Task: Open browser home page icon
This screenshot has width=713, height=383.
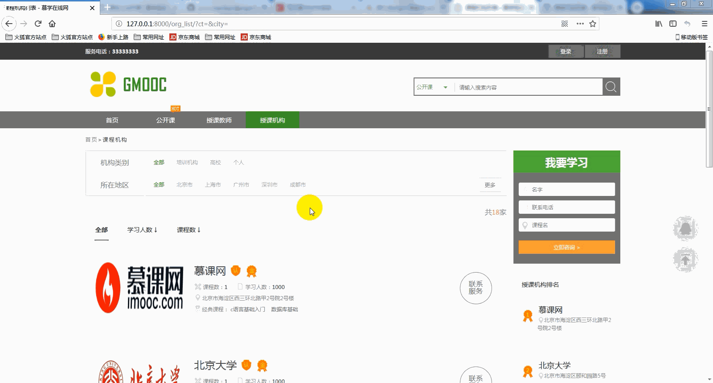Action: point(52,24)
